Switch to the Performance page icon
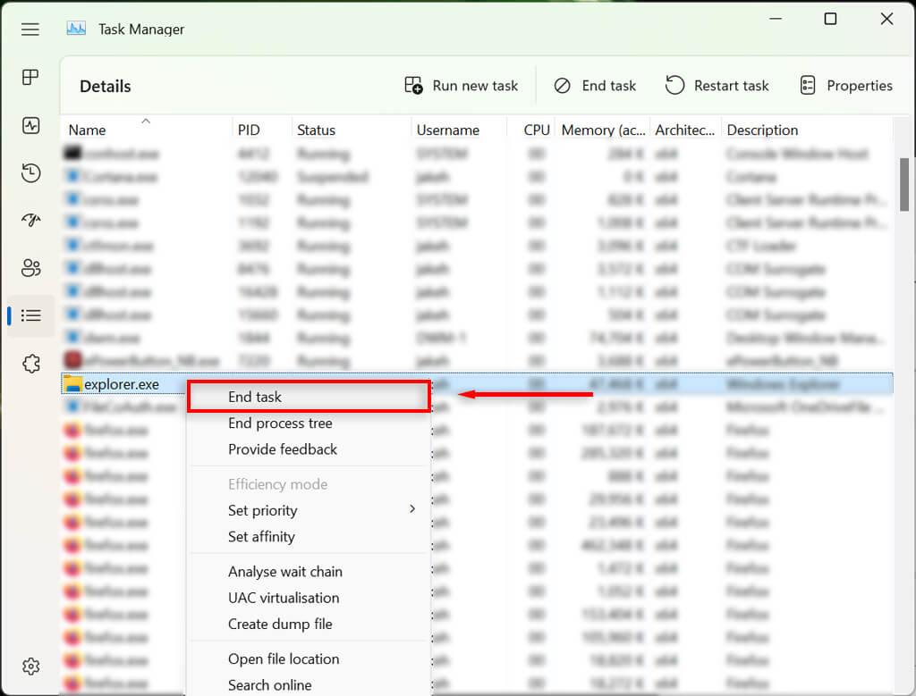The image size is (916, 696). click(30, 126)
